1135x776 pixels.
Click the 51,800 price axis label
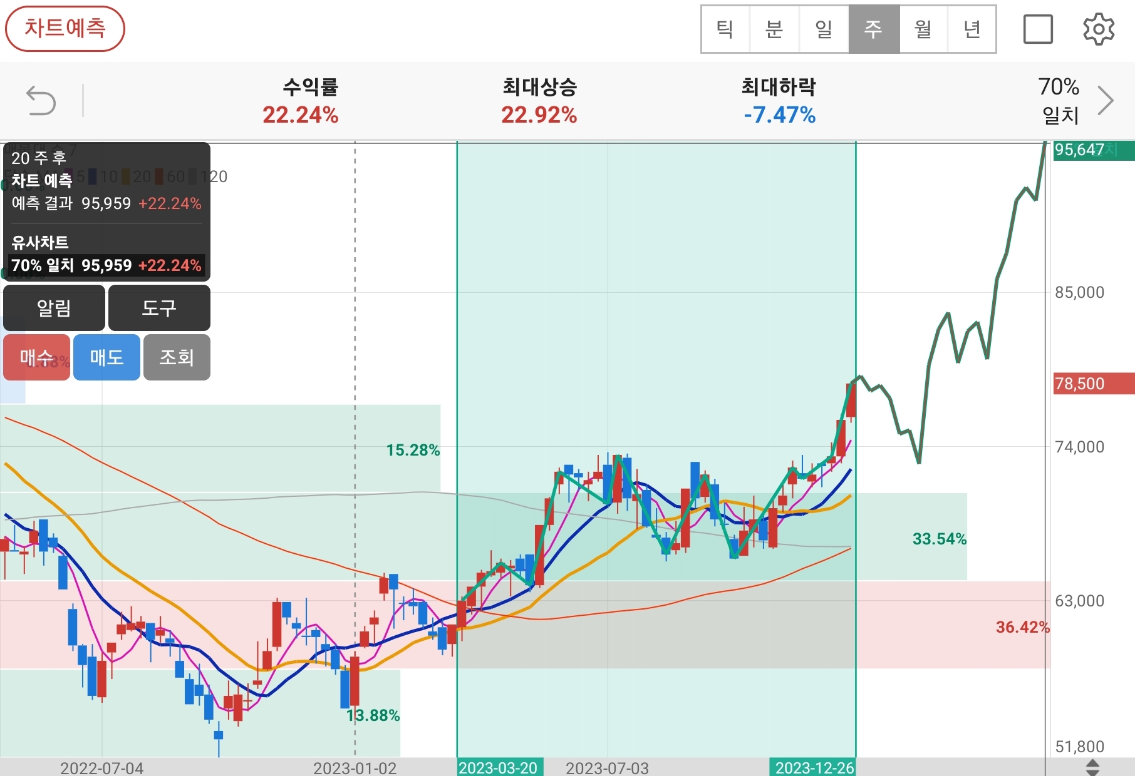pyautogui.click(x=1079, y=747)
